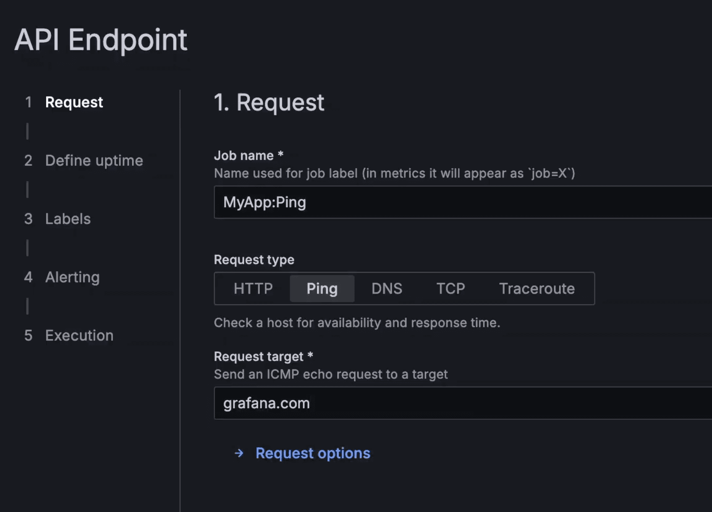Click the ICMP echo request description text

331,374
